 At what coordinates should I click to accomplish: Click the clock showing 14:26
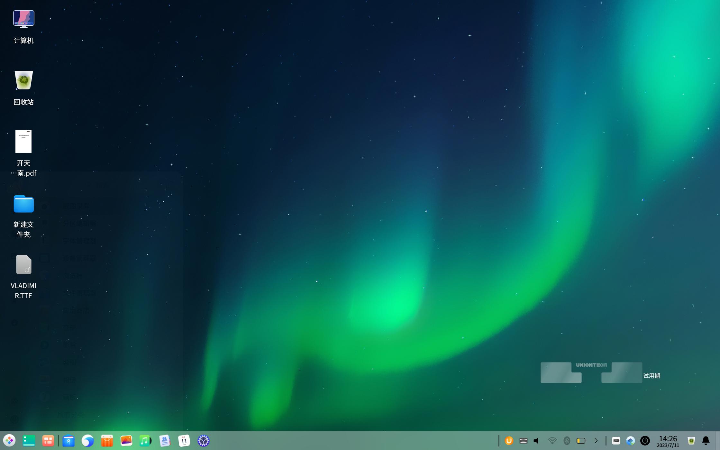668,441
